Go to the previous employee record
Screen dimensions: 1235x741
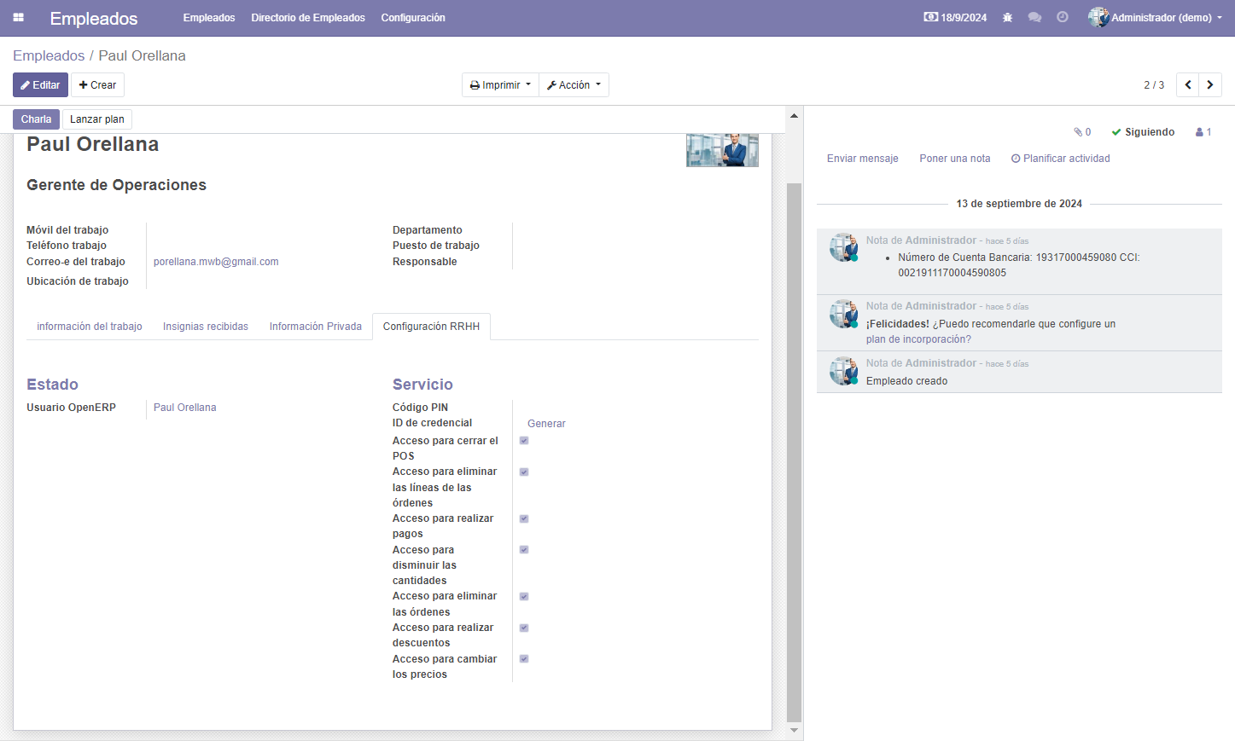tap(1187, 84)
